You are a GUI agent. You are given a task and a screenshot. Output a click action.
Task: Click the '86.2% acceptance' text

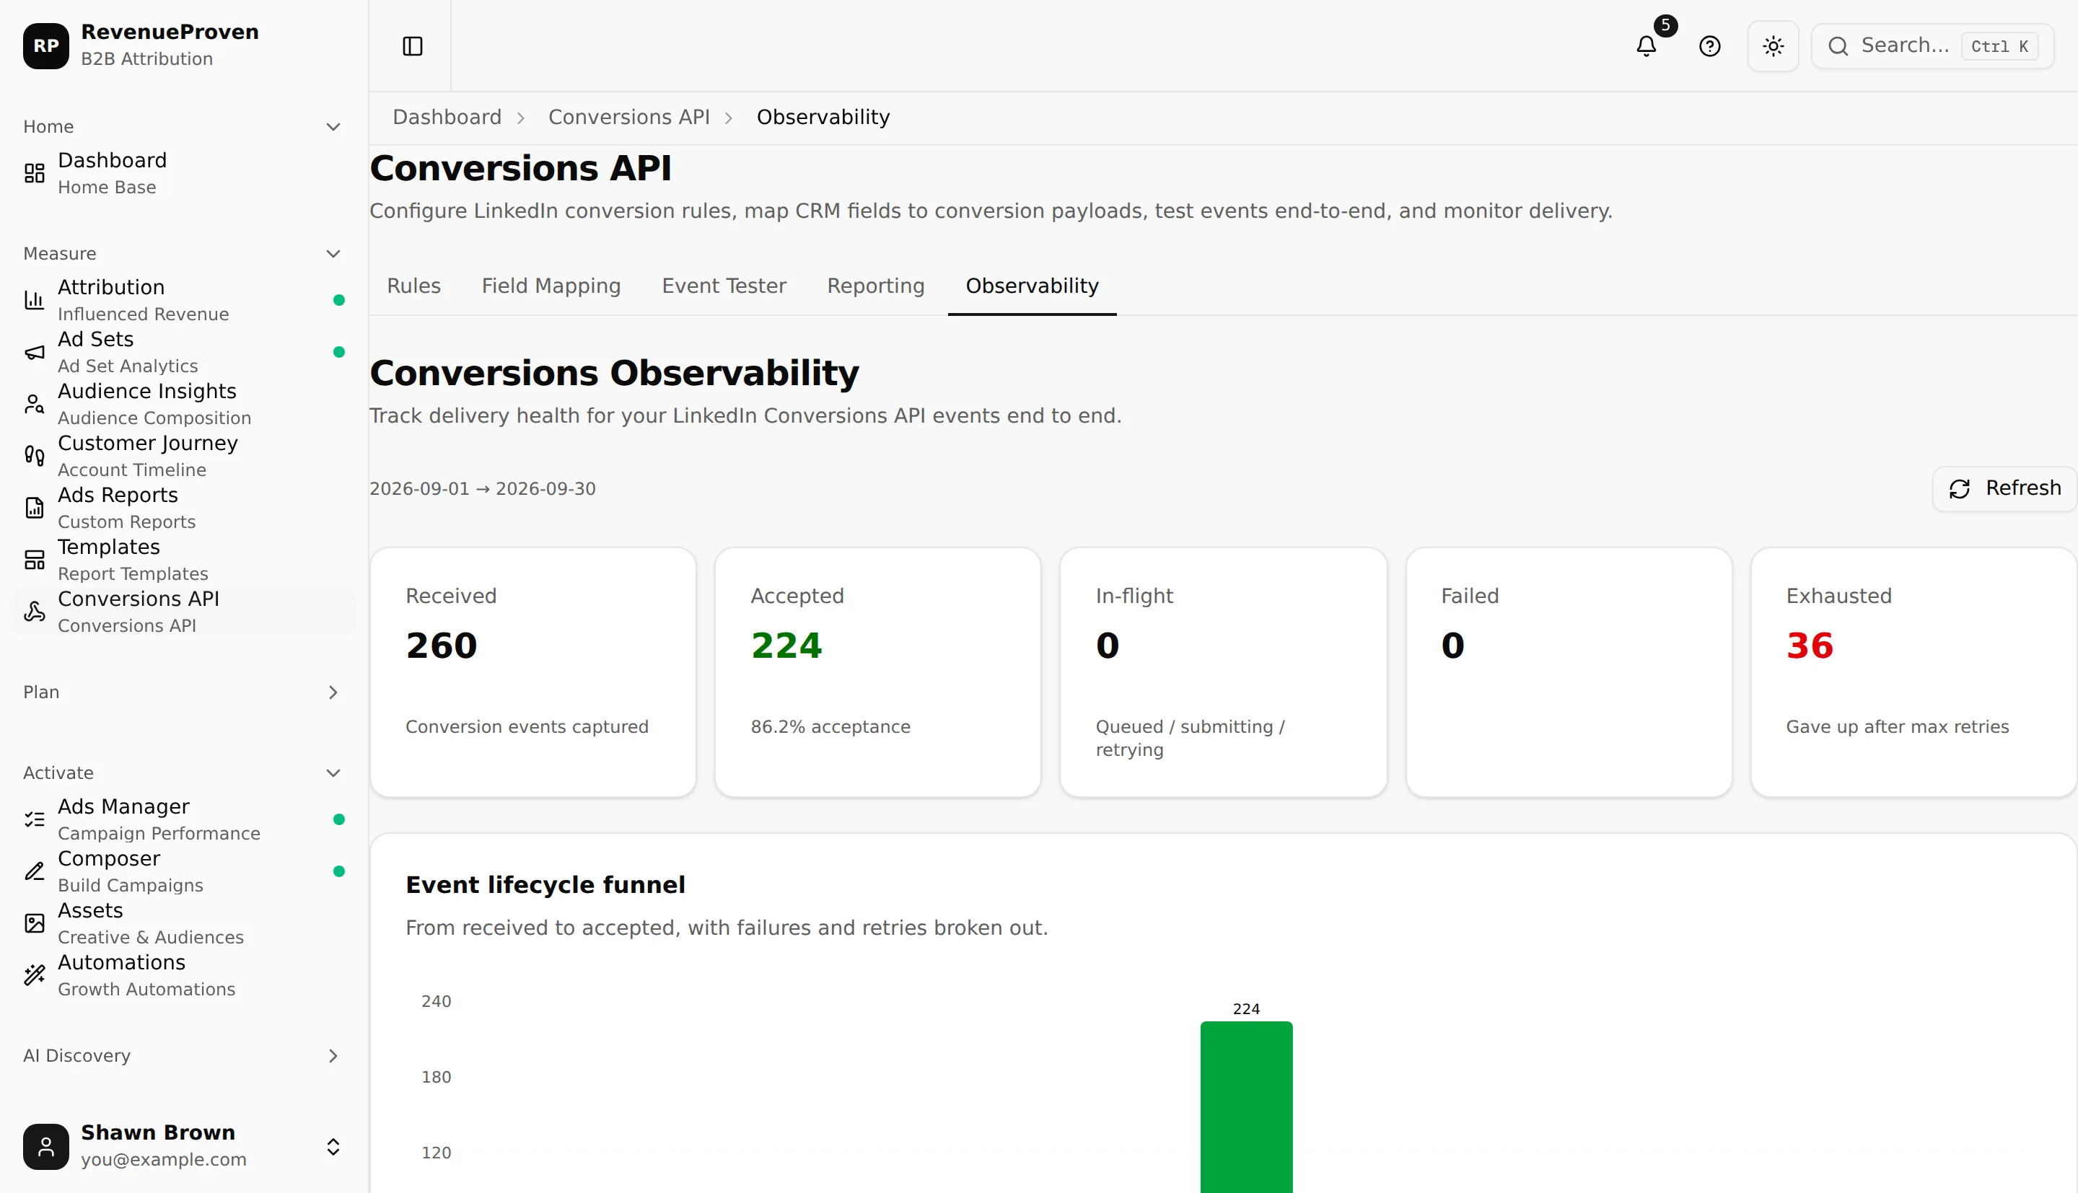point(830,727)
